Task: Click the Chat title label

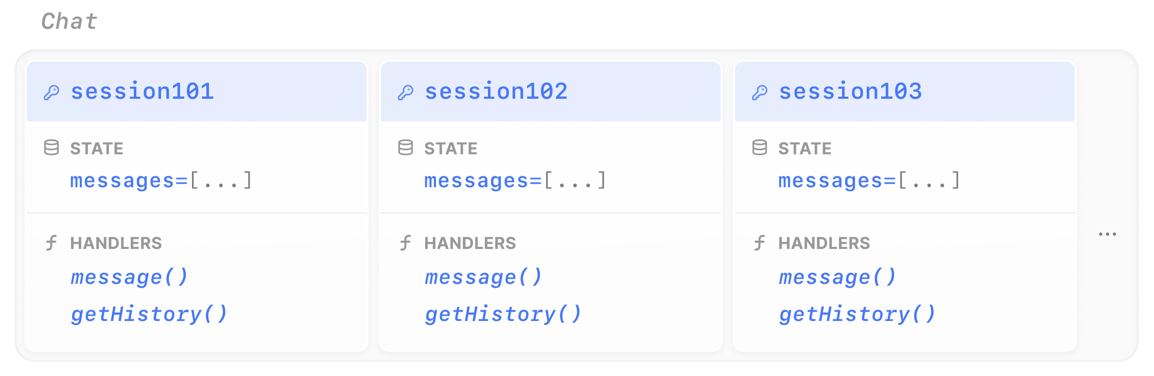Action: coord(69,22)
